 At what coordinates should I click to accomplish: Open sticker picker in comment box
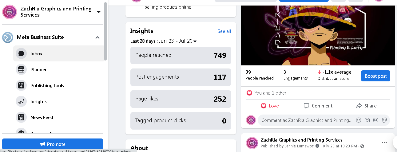pos(384,120)
